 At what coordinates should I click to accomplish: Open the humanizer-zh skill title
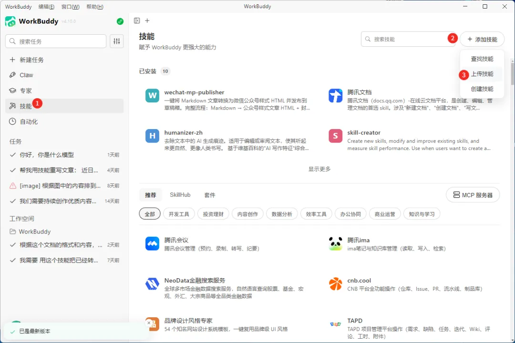[x=183, y=132]
